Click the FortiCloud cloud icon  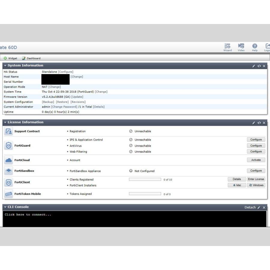pos(8,160)
